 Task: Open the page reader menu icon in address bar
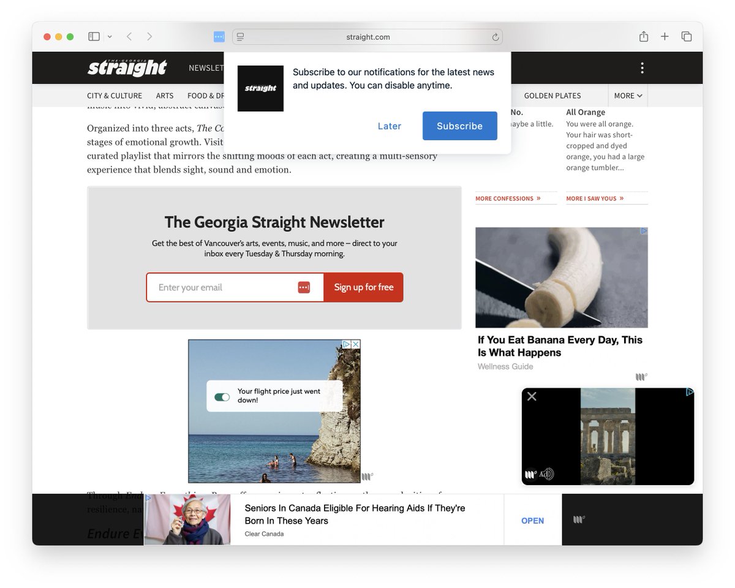coord(240,37)
